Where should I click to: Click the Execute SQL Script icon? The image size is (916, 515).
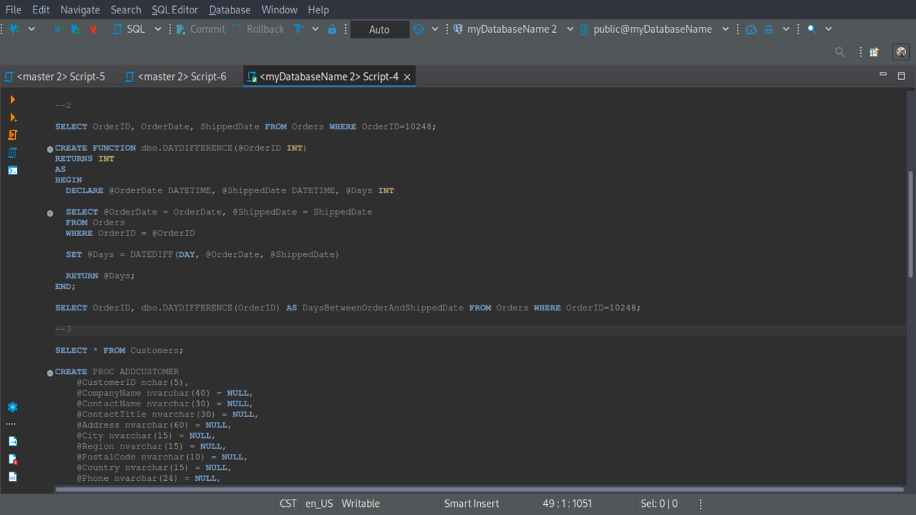13,135
